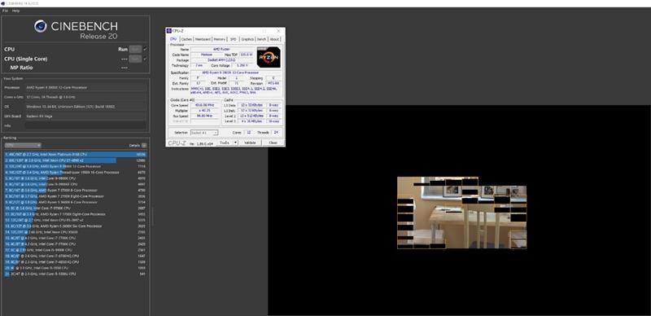Image resolution: width=651 pixels, height=316 pixels.
Task: Toggle the Ranking Details checkbox
Action: click(x=144, y=146)
